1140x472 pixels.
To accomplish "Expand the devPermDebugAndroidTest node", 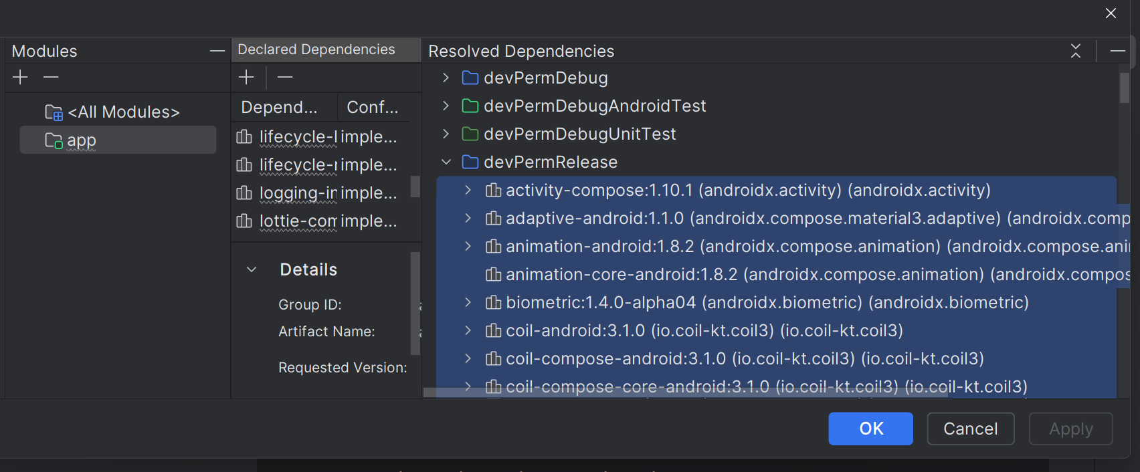I will click(446, 106).
